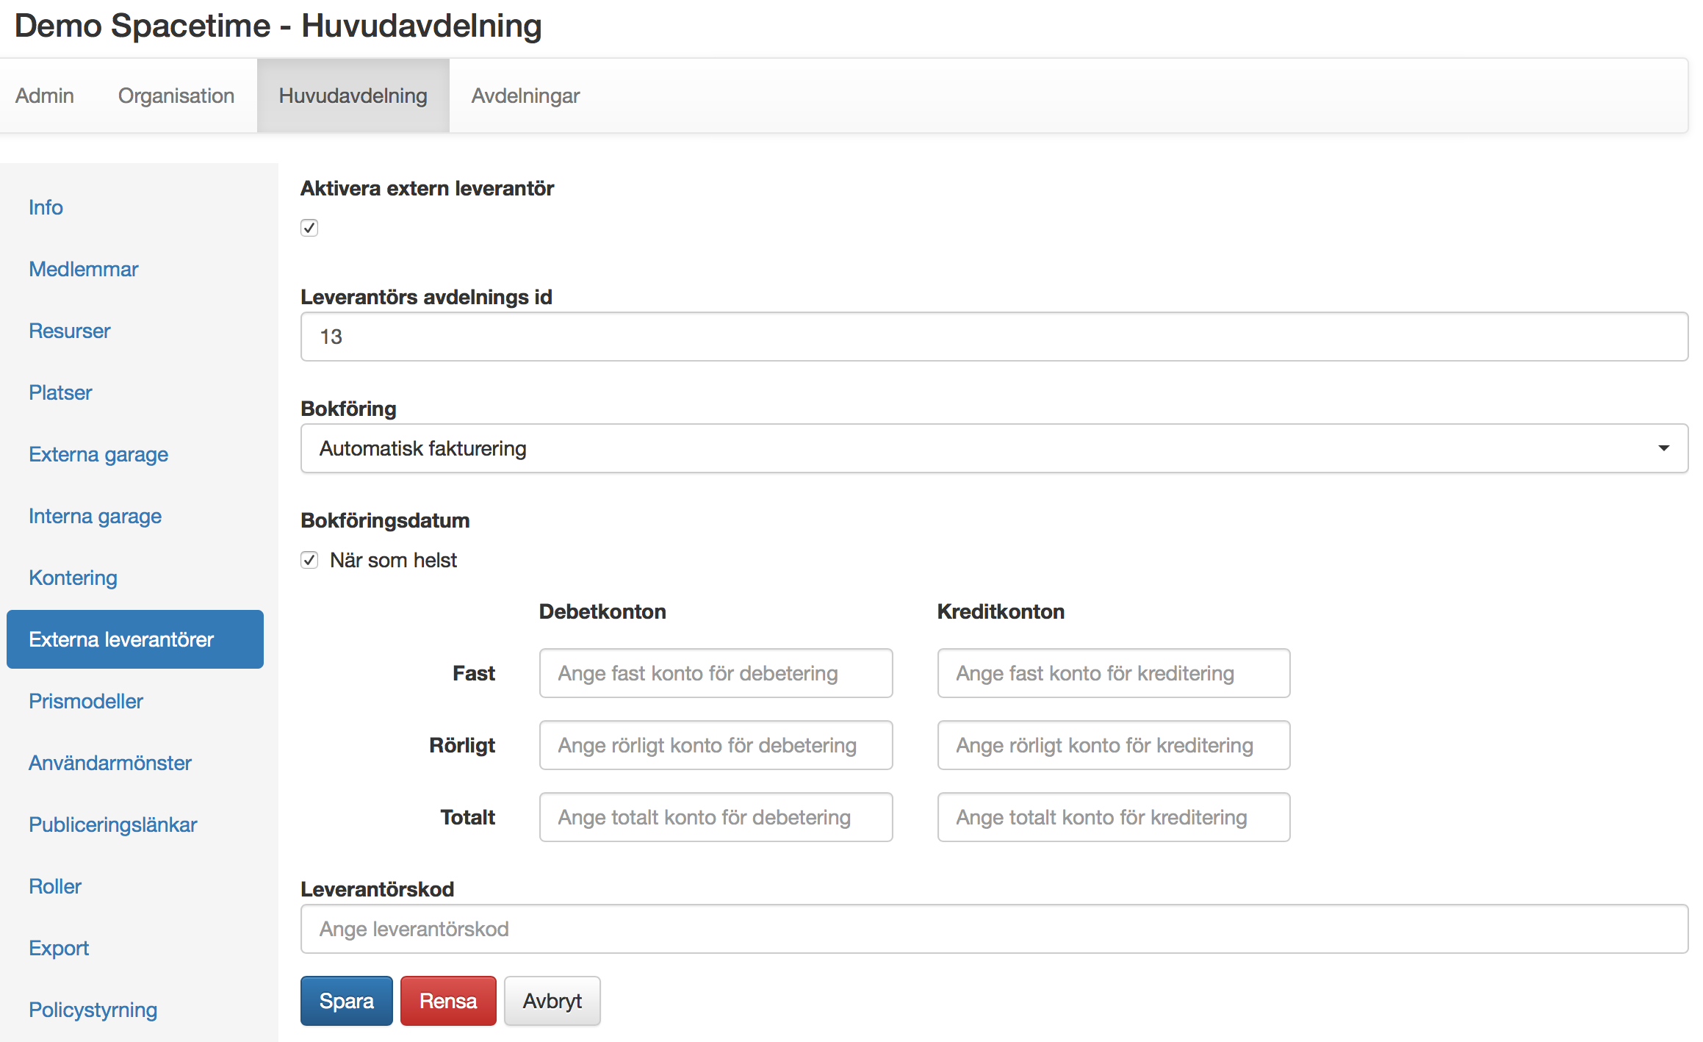This screenshot has width=1703, height=1042.
Task: Focus the rörligt konto för kreditering field
Action: click(1113, 745)
